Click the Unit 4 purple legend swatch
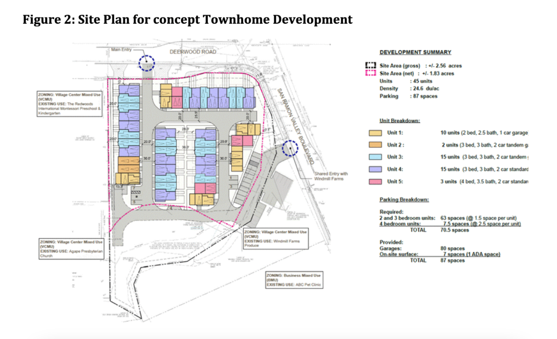557x339 pixels. tap(375, 169)
